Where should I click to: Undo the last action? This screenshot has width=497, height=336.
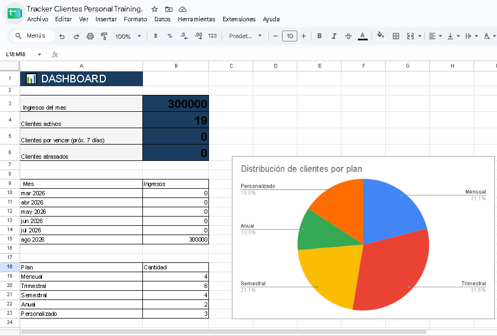(x=62, y=36)
